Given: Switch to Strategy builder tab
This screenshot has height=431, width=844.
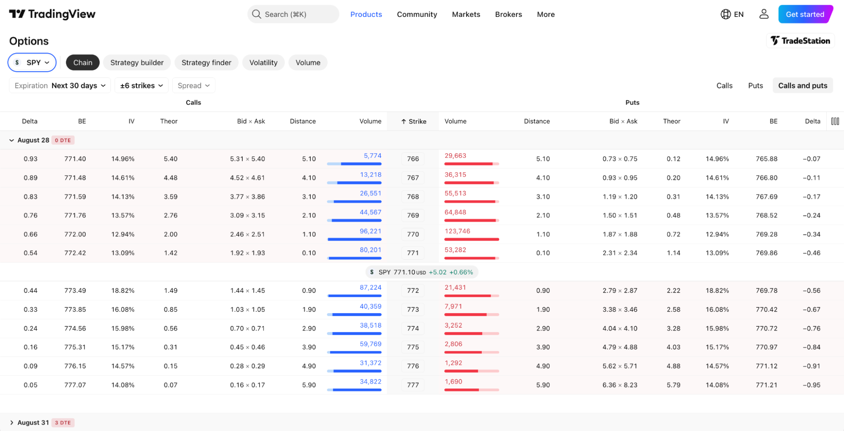Looking at the screenshot, I should [137, 62].
